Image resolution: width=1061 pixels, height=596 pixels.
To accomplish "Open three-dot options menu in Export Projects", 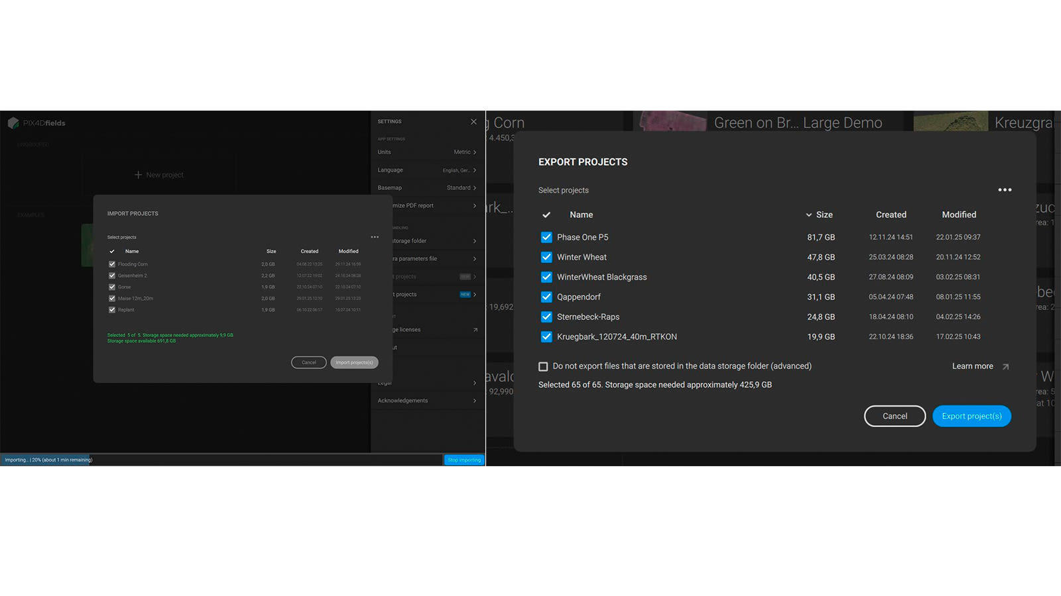I will click(x=1005, y=190).
